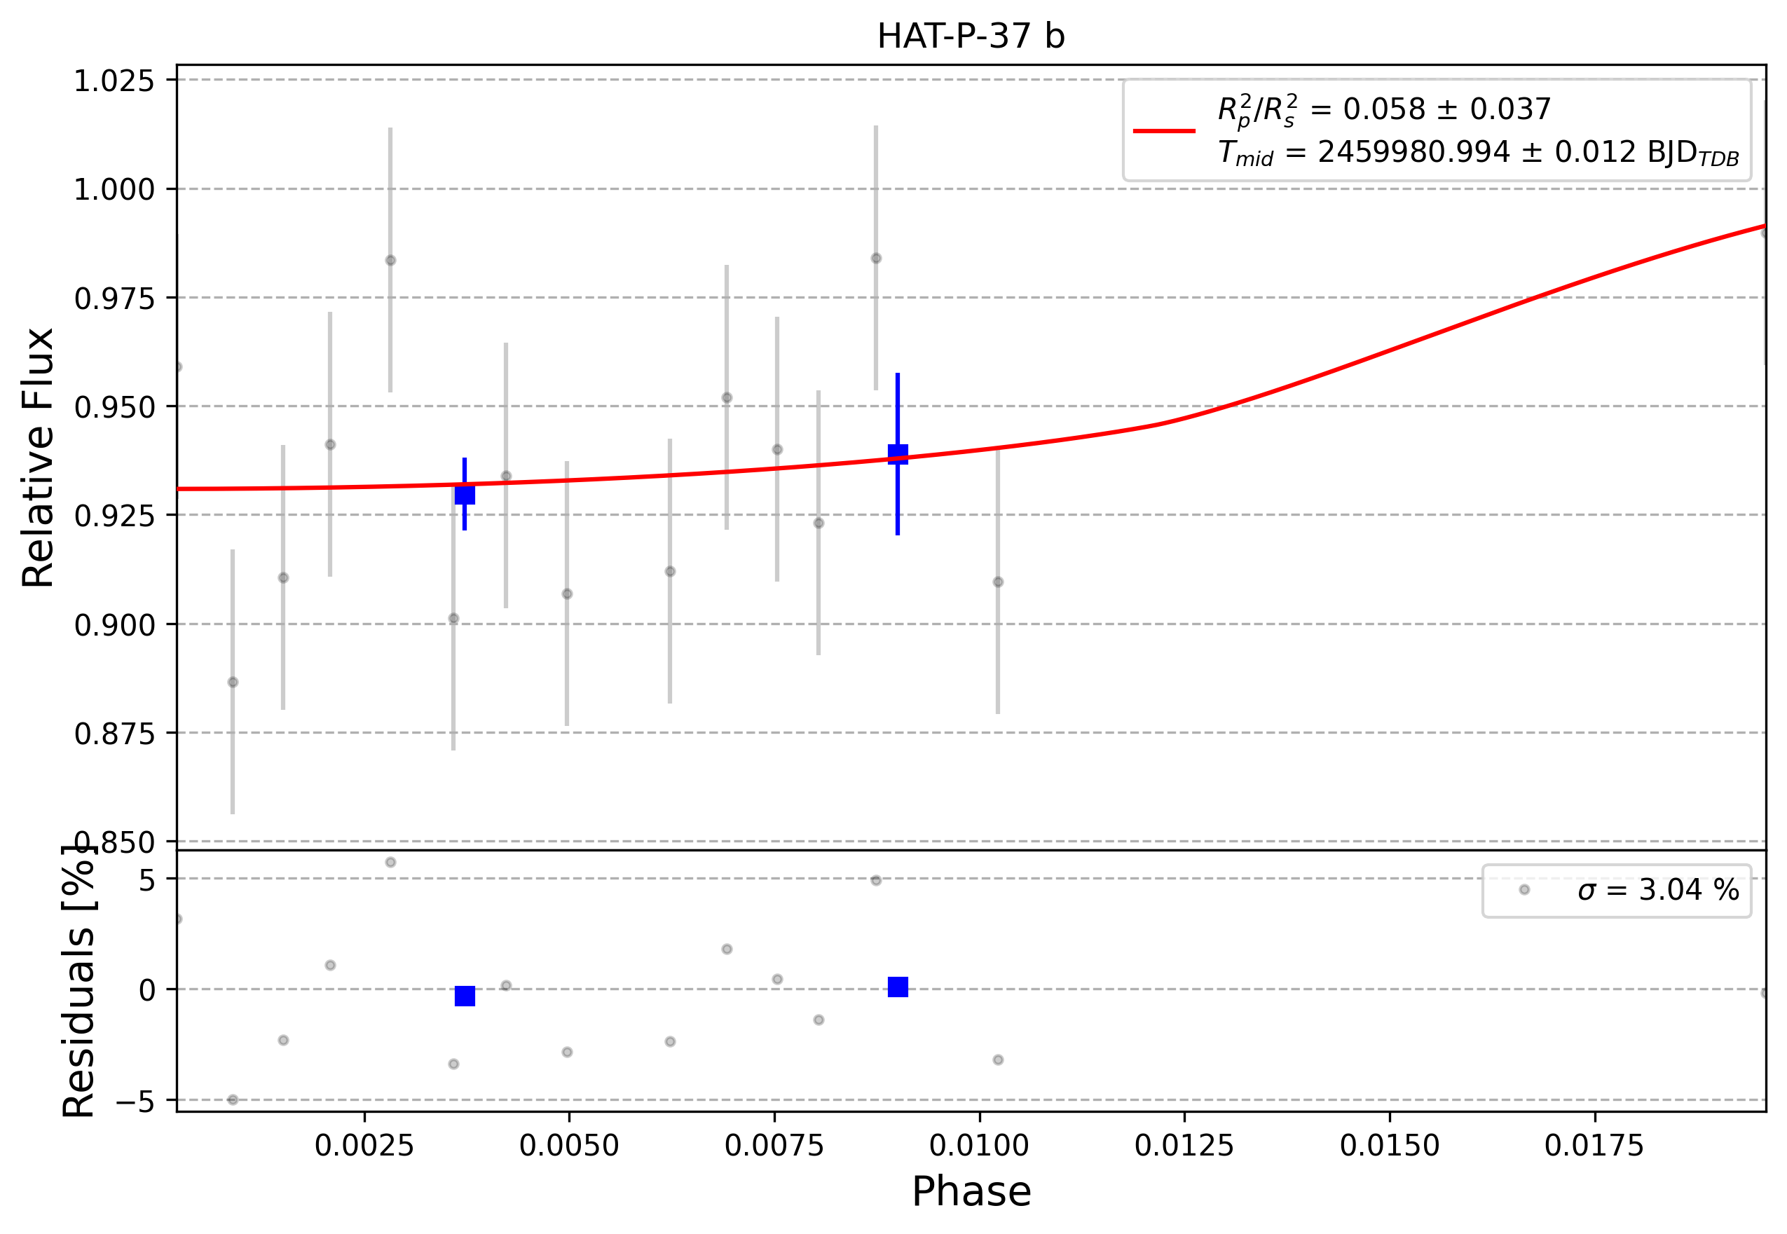Click y-axis tick label 1.025
Screen dimensions: 1787x1234
pyautogui.click(x=114, y=81)
